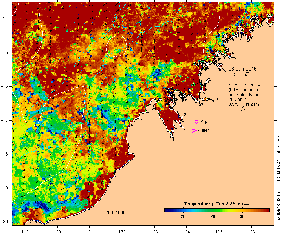Click the IMOS copyright timestamp text
Viewport: 283px width, 235px height.
279,178
